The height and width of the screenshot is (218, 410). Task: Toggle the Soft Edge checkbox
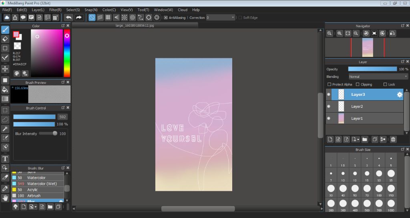pyautogui.click(x=240, y=18)
